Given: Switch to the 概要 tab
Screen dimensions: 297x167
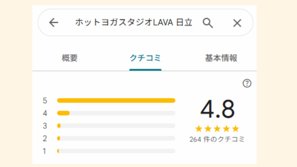Looking at the screenshot, I should tap(70, 58).
